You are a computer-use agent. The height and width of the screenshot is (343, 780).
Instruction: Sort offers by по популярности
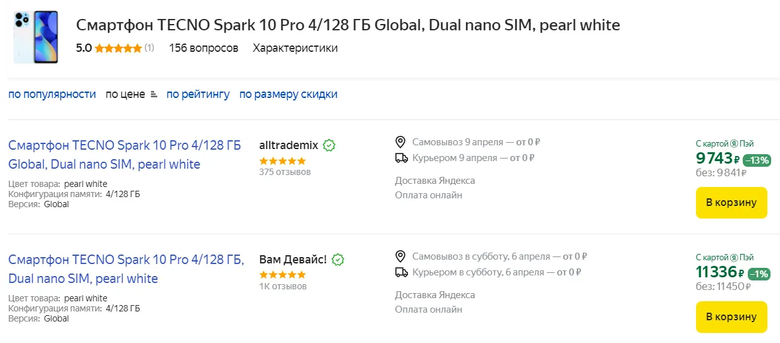pyautogui.click(x=52, y=94)
